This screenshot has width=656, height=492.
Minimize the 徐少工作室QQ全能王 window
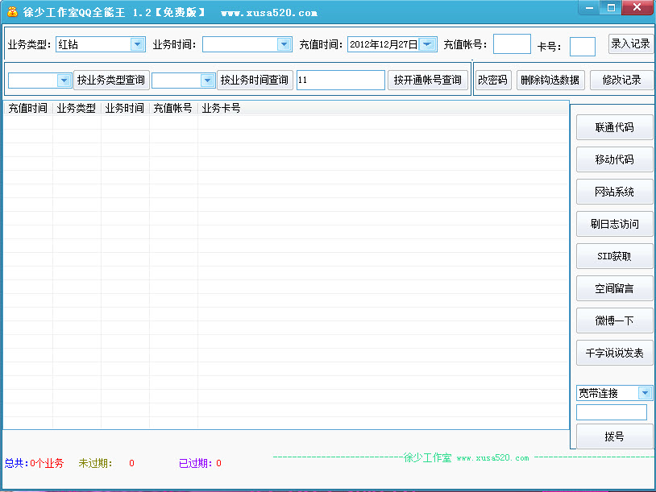click(x=589, y=7)
